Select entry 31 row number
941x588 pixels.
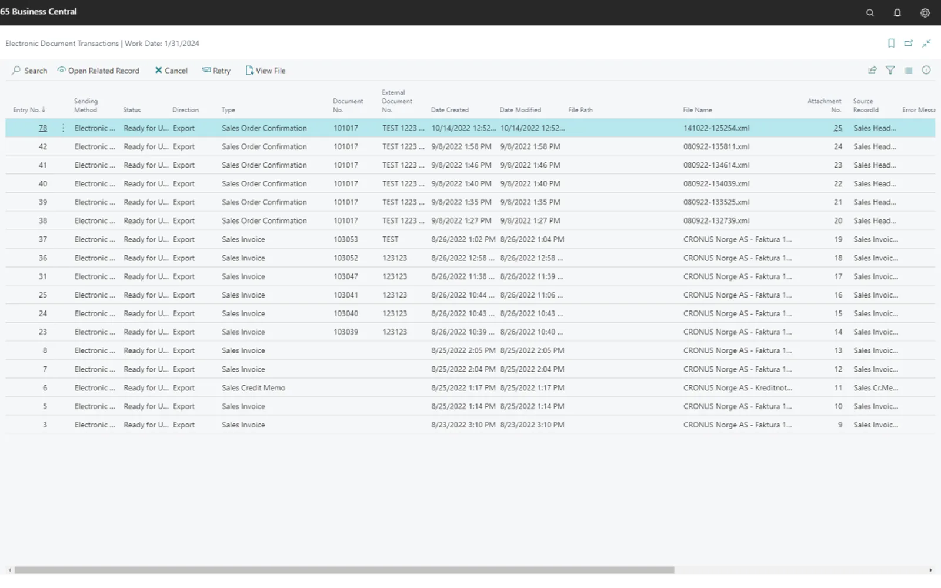click(43, 276)
